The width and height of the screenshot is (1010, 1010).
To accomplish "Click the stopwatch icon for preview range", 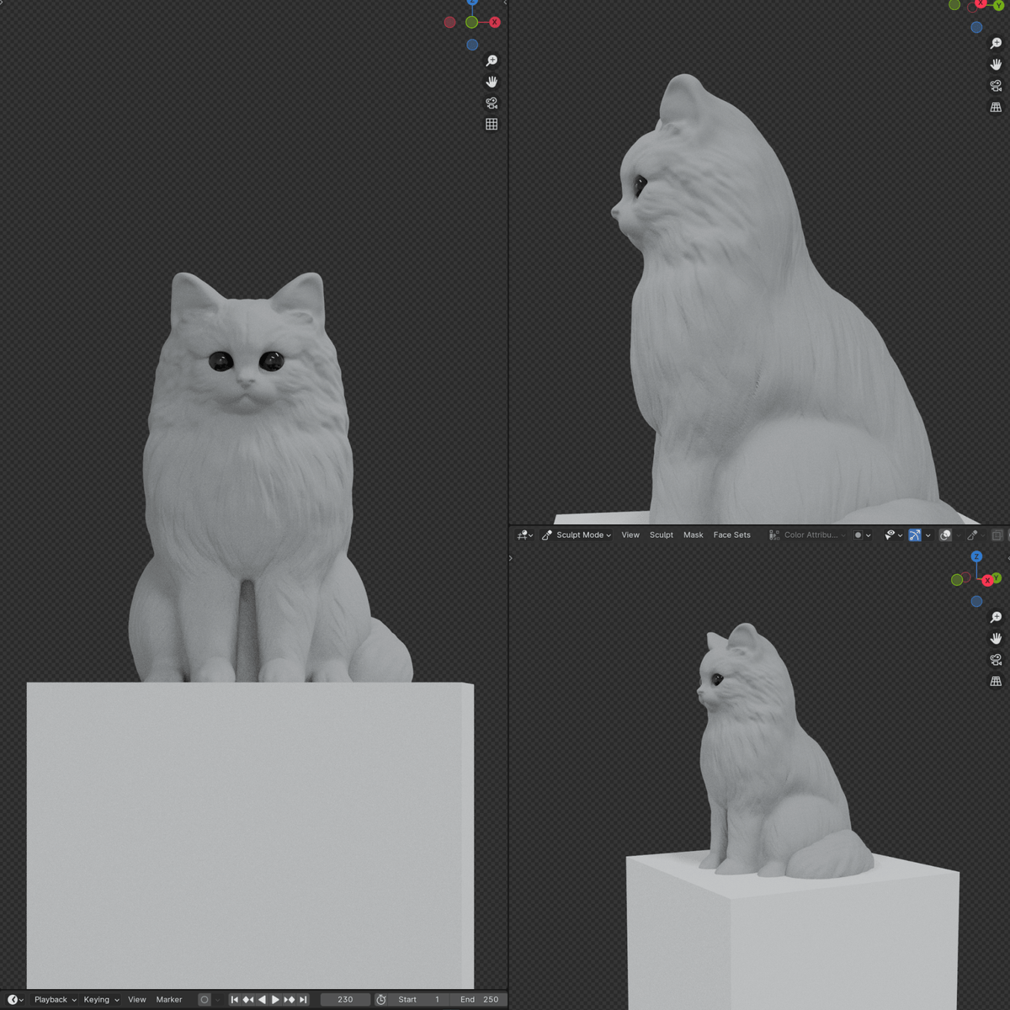I will [380, 999].
